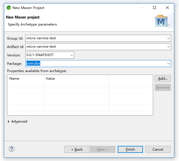Maximize the New Maven Project dialog

coord(155,8)
